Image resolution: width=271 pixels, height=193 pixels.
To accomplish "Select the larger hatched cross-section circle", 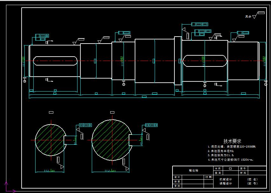I will [112, 140].
